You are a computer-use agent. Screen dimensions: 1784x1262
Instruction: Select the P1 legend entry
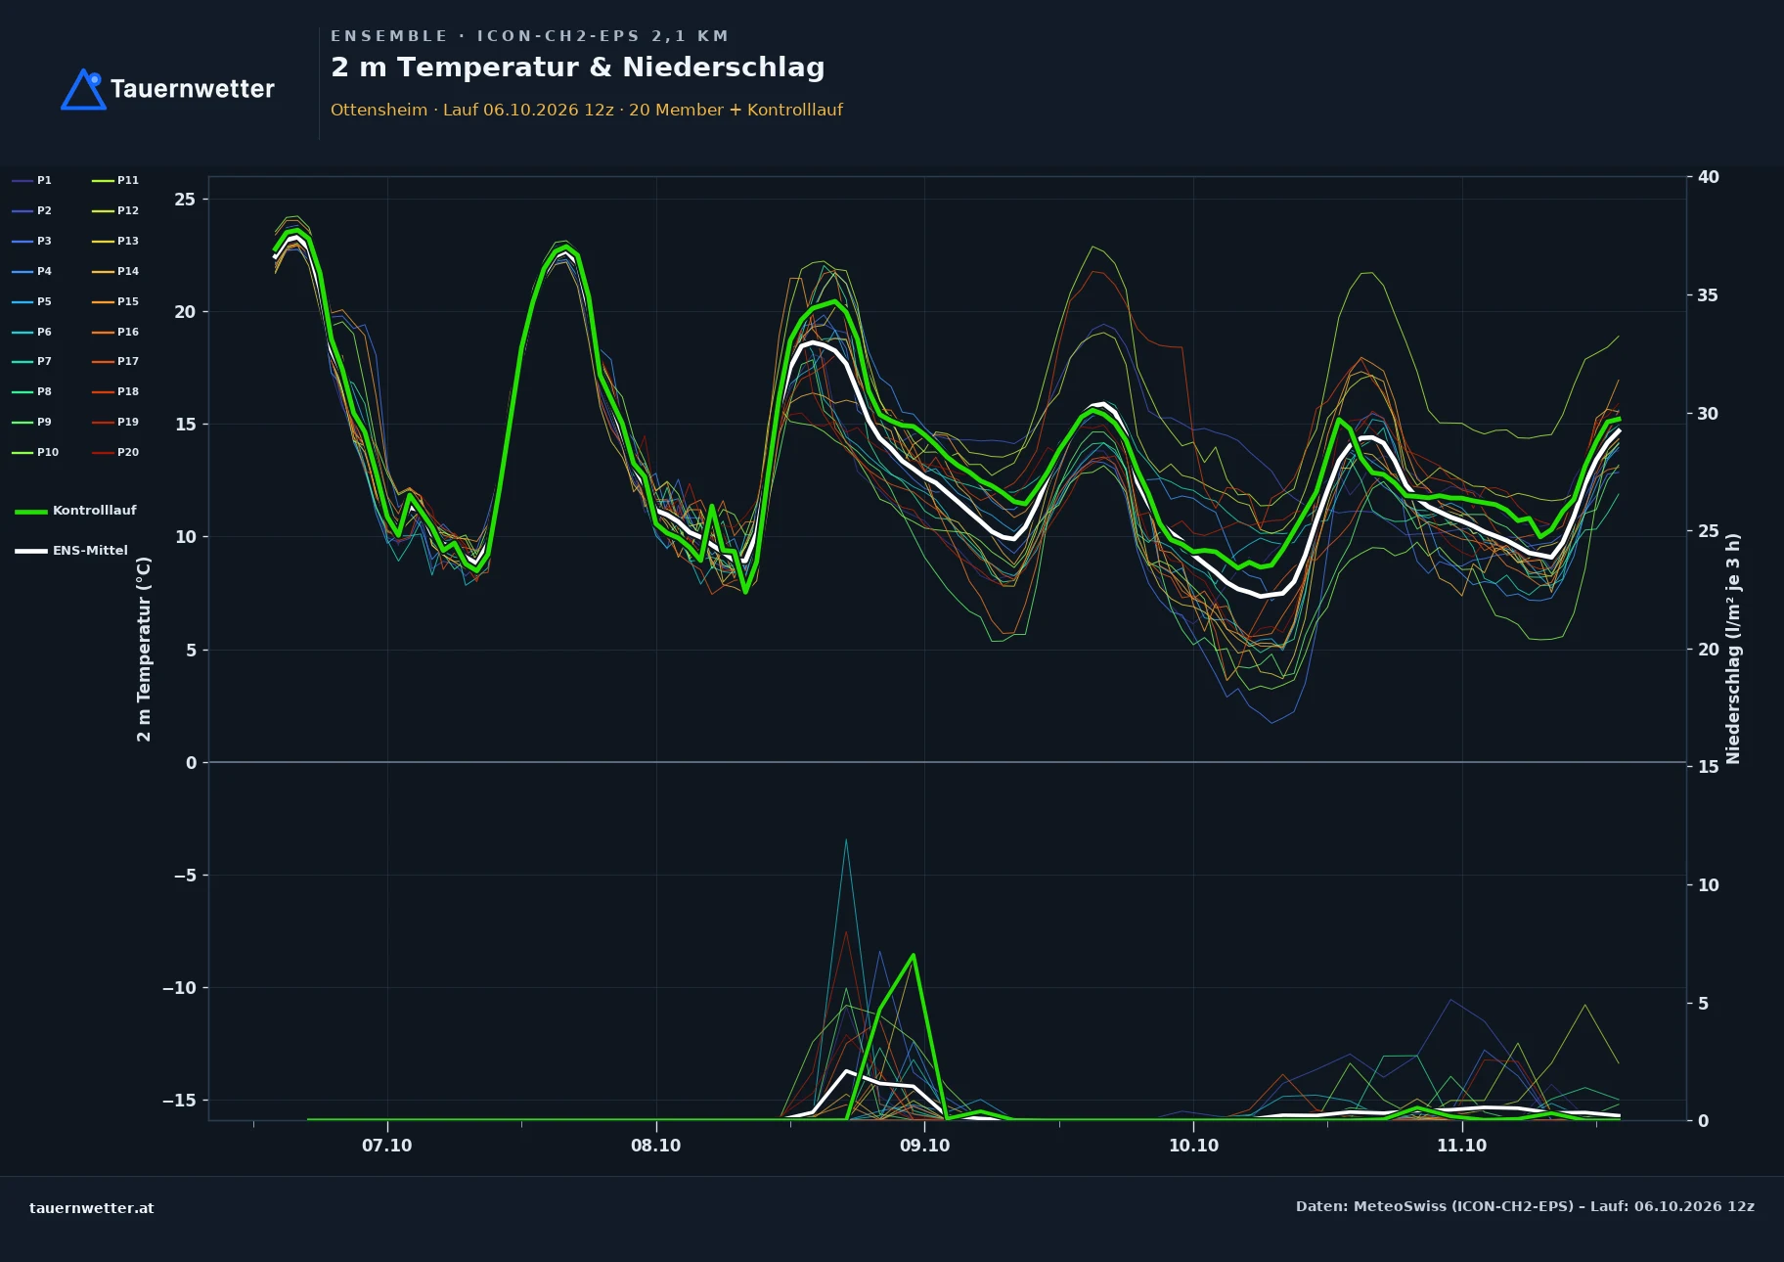click(x=32, y=180)
